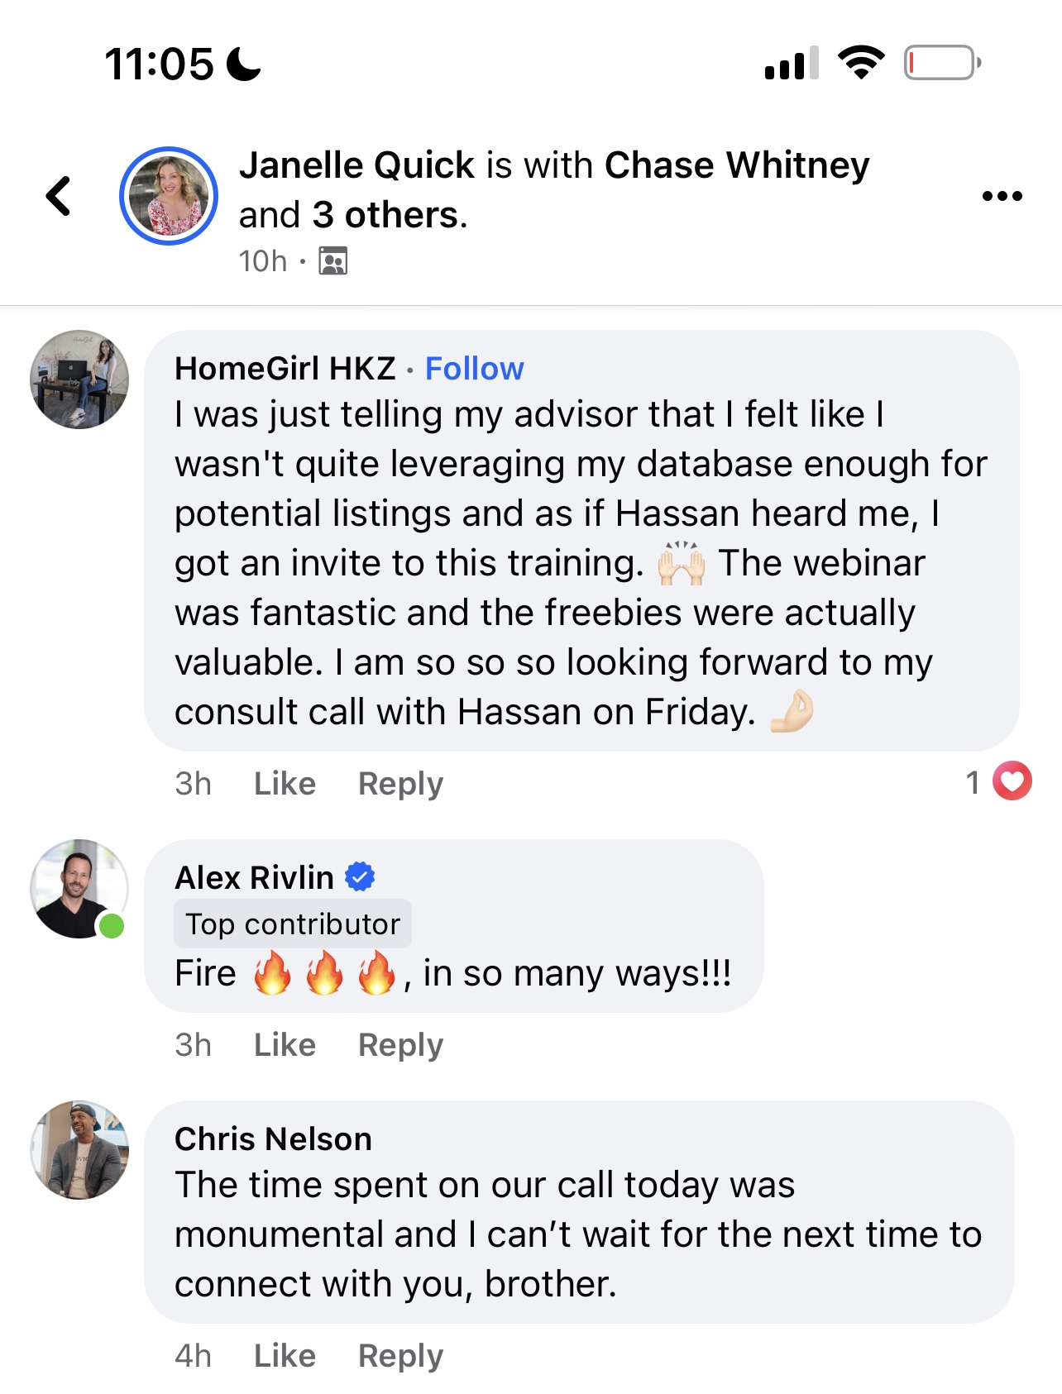Tap the back arrow icon

tap(59, 196)
